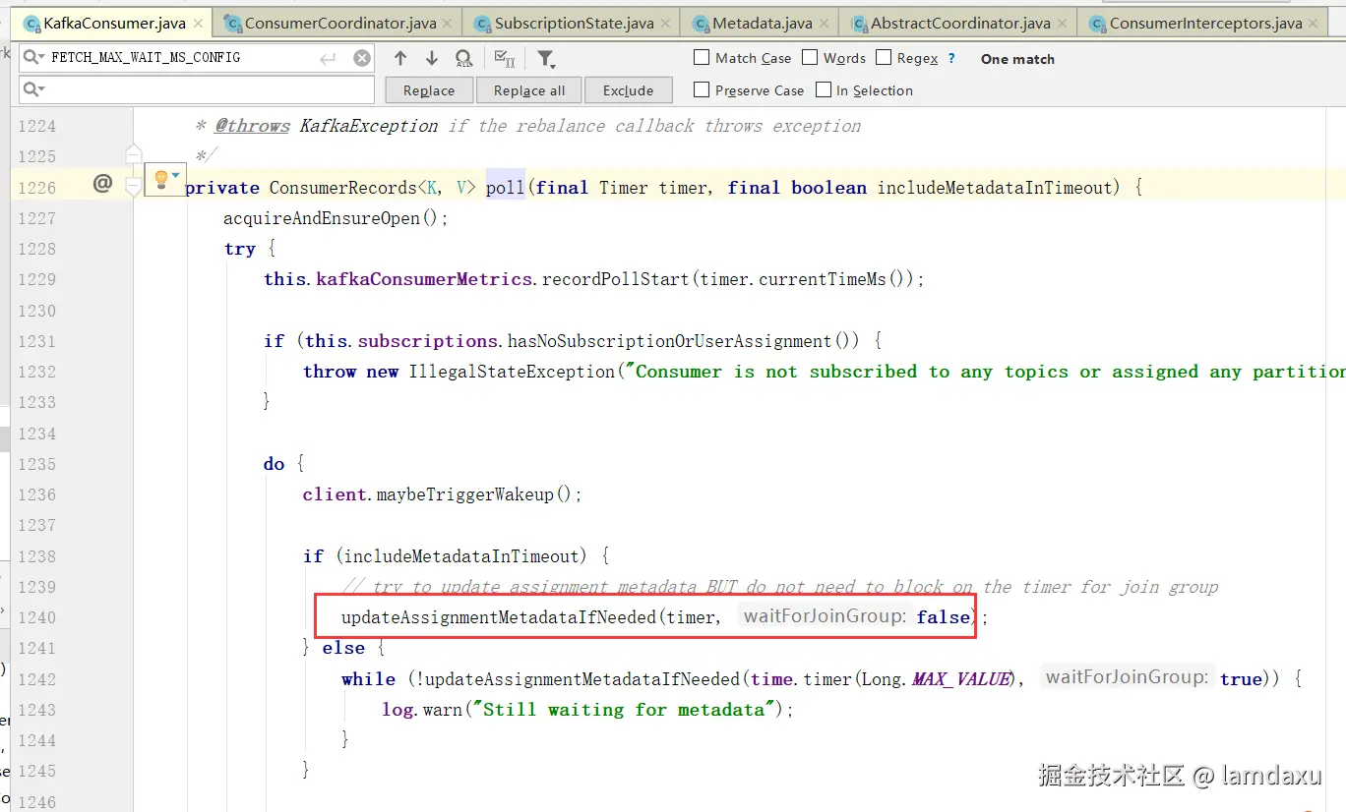Click the Replace all button
The image size is (1346, 812).
[x=529, y=90]
